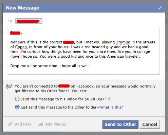
Task: Click the Send to Other button
Action: (120, 124)
